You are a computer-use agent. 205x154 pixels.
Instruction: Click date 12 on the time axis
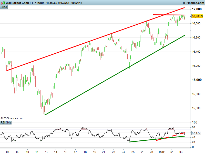coord(47,152)
